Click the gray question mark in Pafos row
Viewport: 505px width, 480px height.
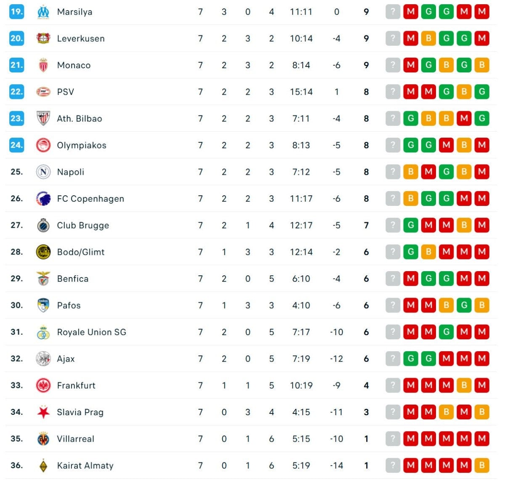point(393,305)
